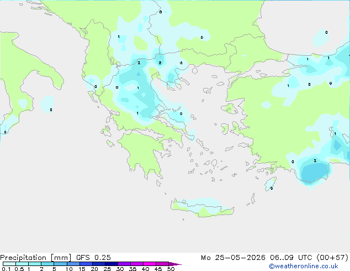Click the legend label "0.5"
The image size is (350, 271).
[x=19, y=269]
